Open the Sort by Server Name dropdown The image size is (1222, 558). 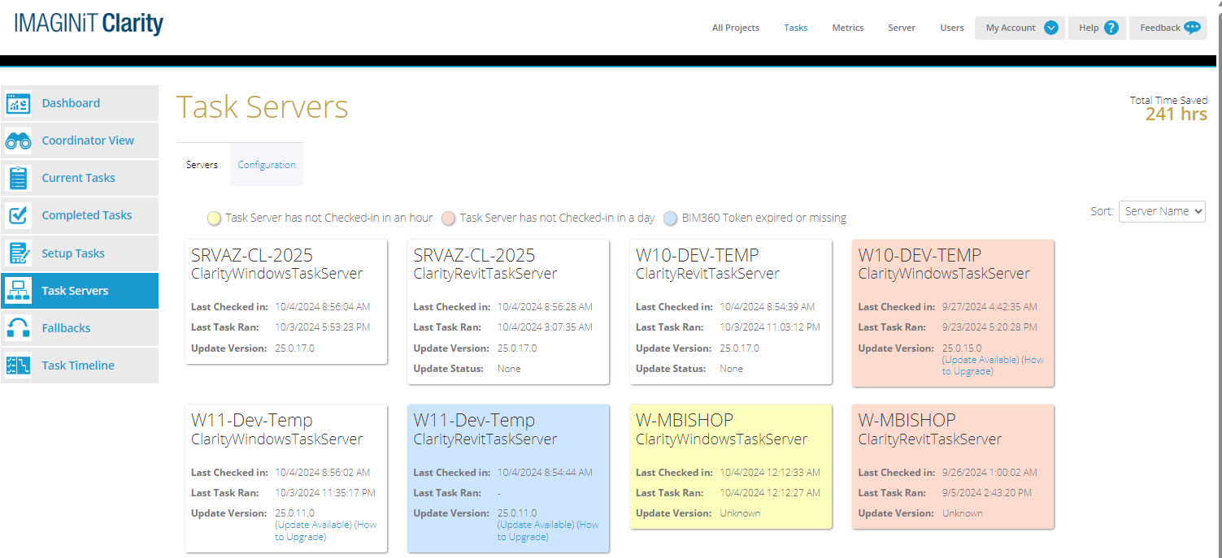pos(1161,211)
